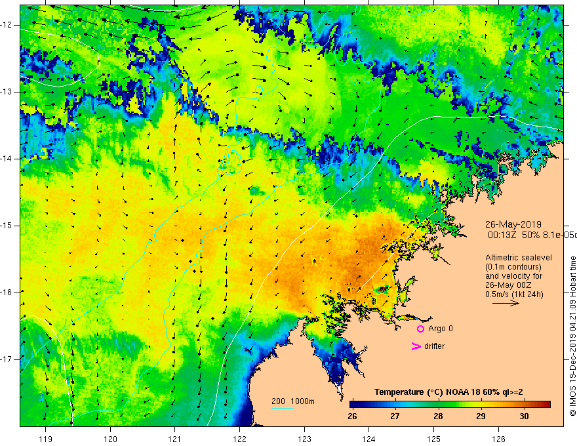This screenshot has width=577, height=446.
Task: Click the longitude axis label '120'
Action: click(x=110, y=439)
